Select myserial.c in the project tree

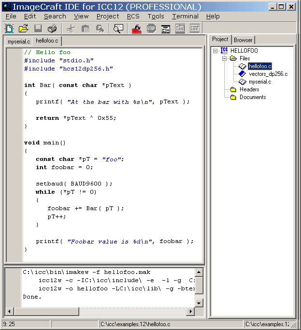coord(260,82)
